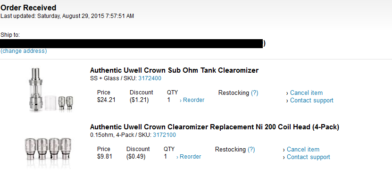This screenshot has height=185, width=392.
Task: Reorder the Ni 200 Coil Head 4-Pack
Action: [189, 157]
